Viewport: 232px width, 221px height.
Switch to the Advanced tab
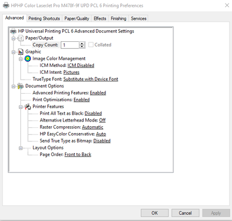tap(14, 18)
